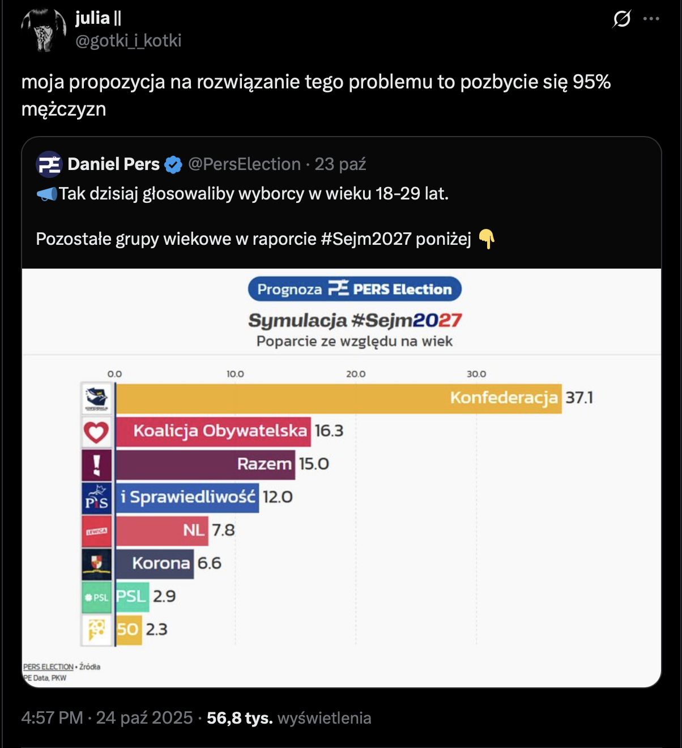Click the Grok slash icon in tweet header

(621, 19)
